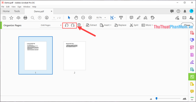The height and width of the screenshot is (102, 196).
Task: Click the 93.7% zoom value field
Action: tap(99, 18)
